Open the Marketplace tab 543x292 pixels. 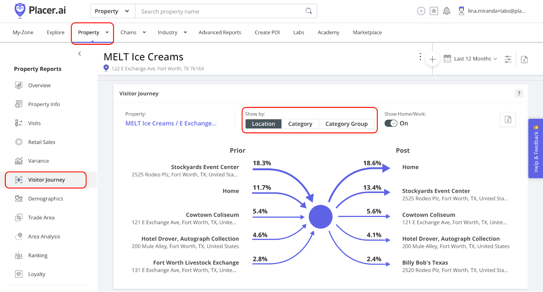point(367,32)
